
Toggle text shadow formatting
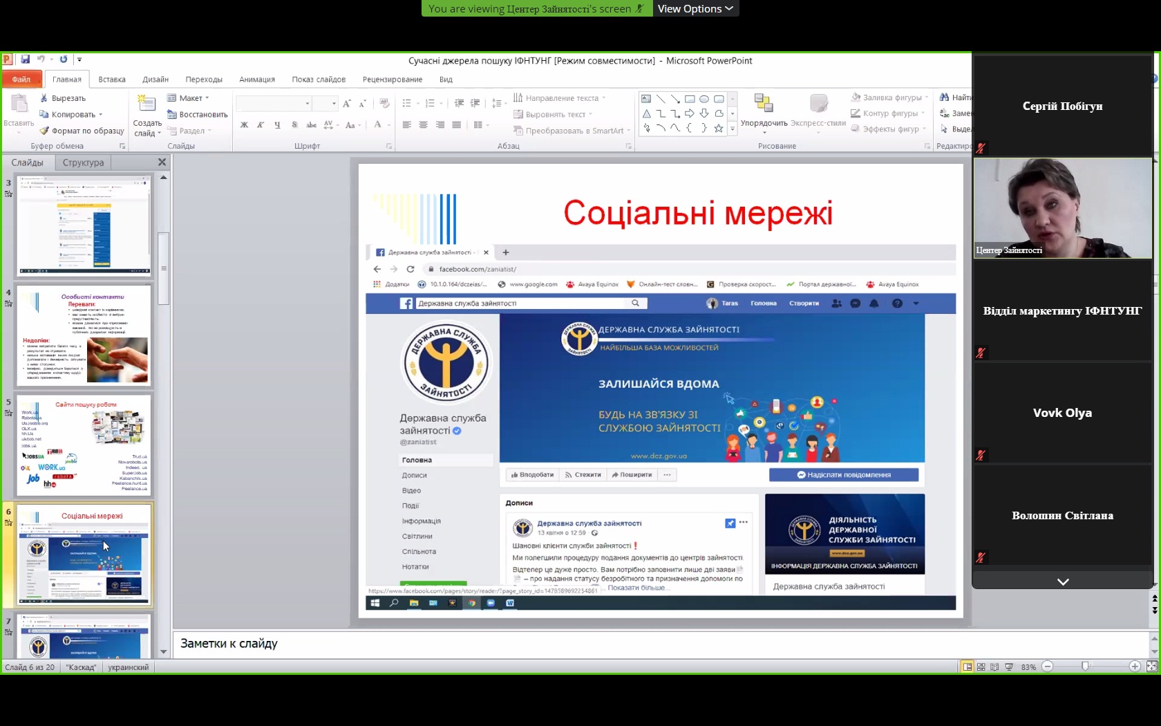[294, 125]
